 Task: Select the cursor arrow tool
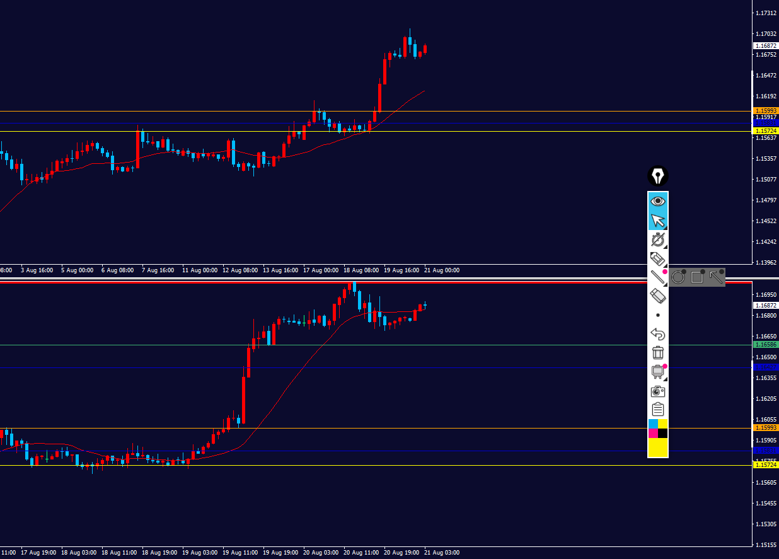coord(658,221)
